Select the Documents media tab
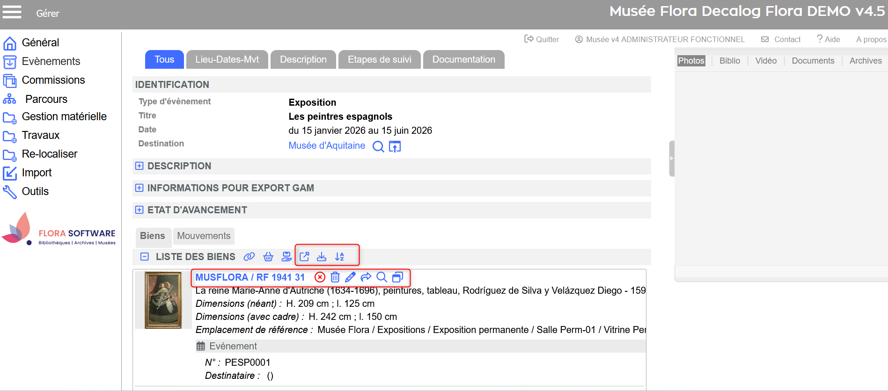The height and width of the screenshot is (391, 888). (x=813, y=61)
